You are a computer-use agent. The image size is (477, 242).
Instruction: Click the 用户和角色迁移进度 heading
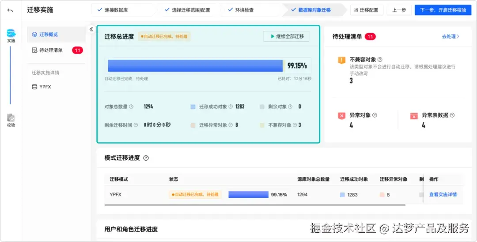(x=131, y=229)
